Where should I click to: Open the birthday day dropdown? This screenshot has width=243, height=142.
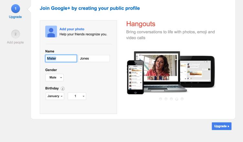(x=77, y=96)
